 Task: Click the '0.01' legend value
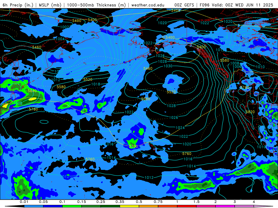(24, 202)
